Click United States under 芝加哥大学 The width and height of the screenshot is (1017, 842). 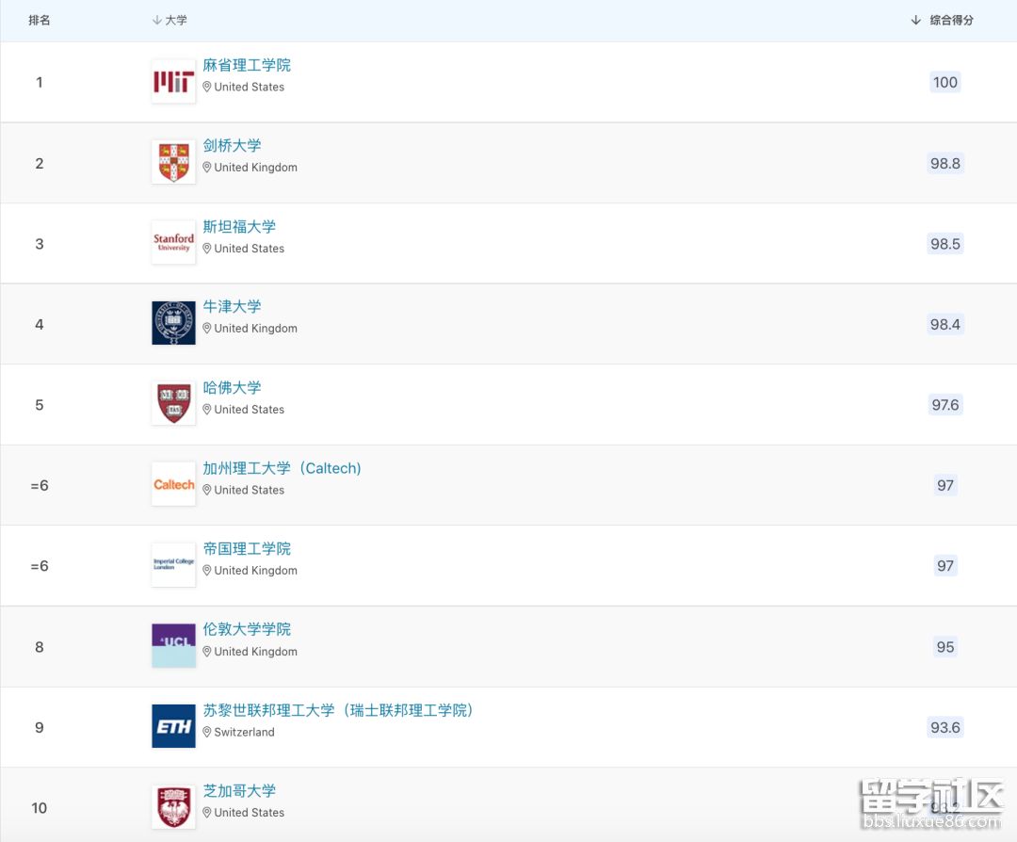pos(249,812)
